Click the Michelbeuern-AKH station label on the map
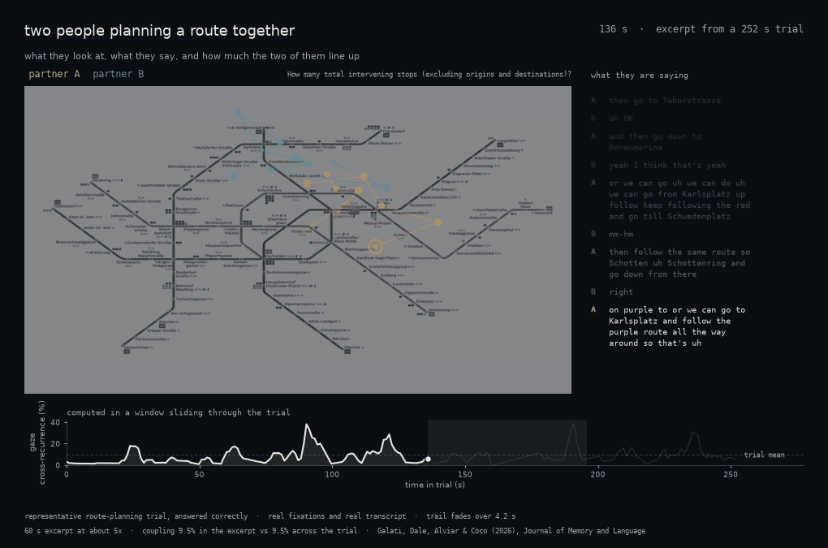828x548 pixels. point(187,166)
